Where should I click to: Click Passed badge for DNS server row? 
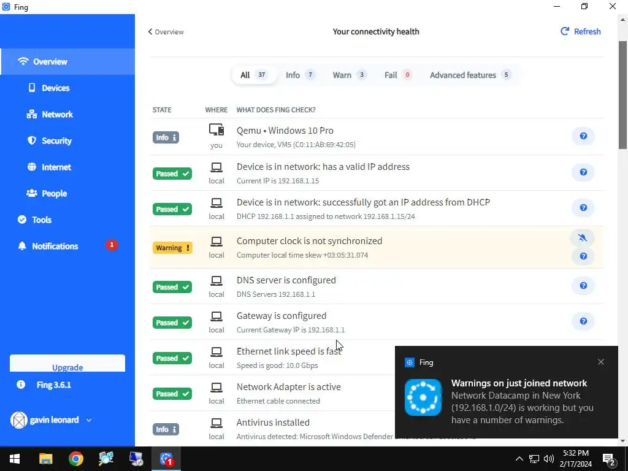coord(172,287)
